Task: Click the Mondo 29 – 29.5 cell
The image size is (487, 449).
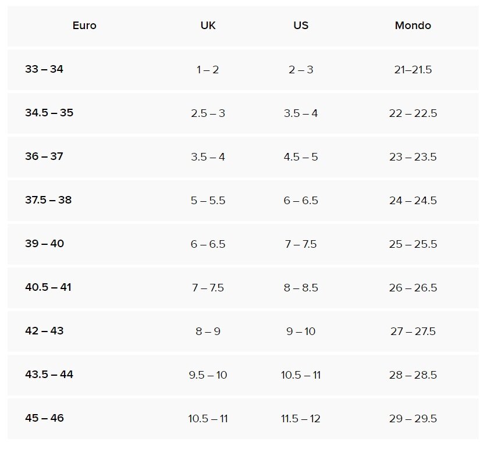Action: tap(413, 419)
